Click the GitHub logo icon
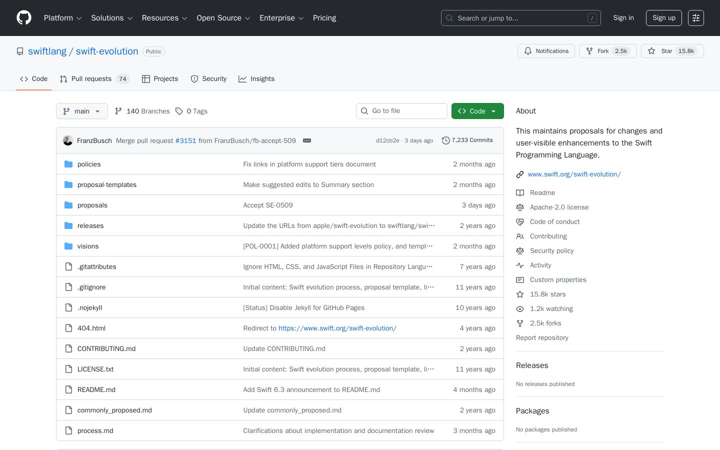 (24, 18)
